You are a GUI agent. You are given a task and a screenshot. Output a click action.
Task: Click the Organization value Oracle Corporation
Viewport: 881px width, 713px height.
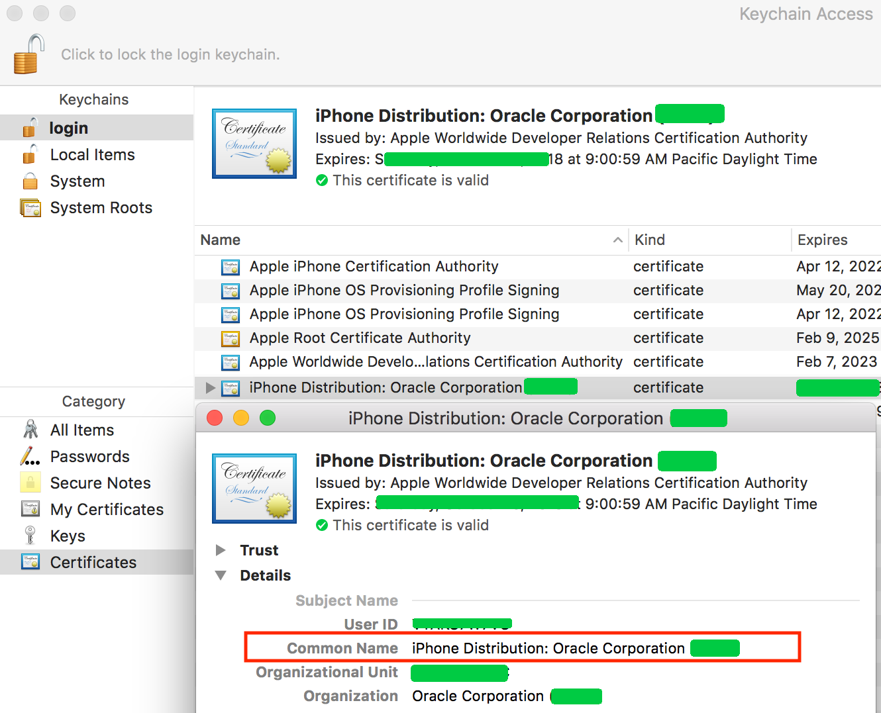478,696
